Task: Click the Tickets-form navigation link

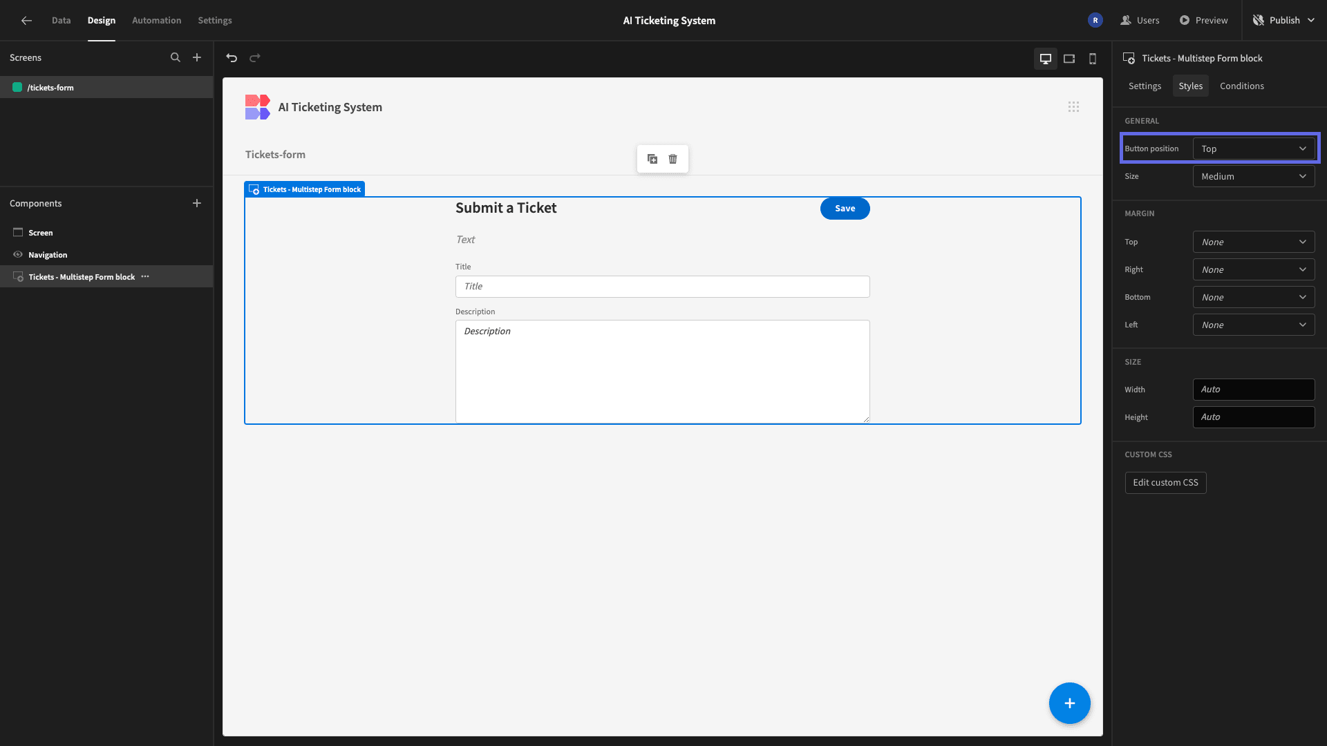Action: point(275,154)
